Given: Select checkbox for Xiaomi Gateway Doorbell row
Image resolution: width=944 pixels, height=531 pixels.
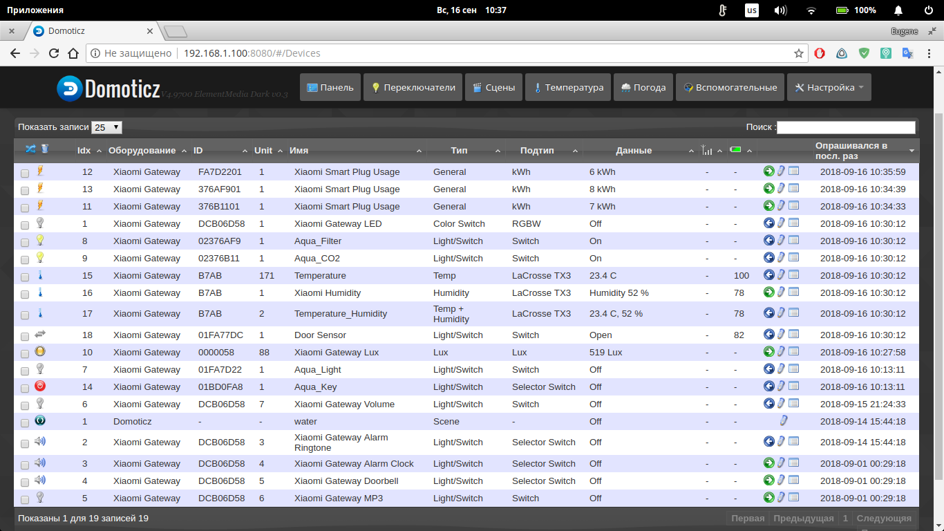Looking at the screenshot, I should tap(25, 482).
